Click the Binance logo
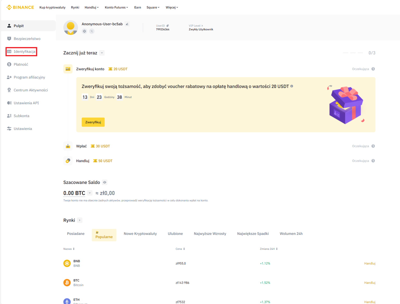The width and height of the screenshot is (400, 304). [20, 7]
